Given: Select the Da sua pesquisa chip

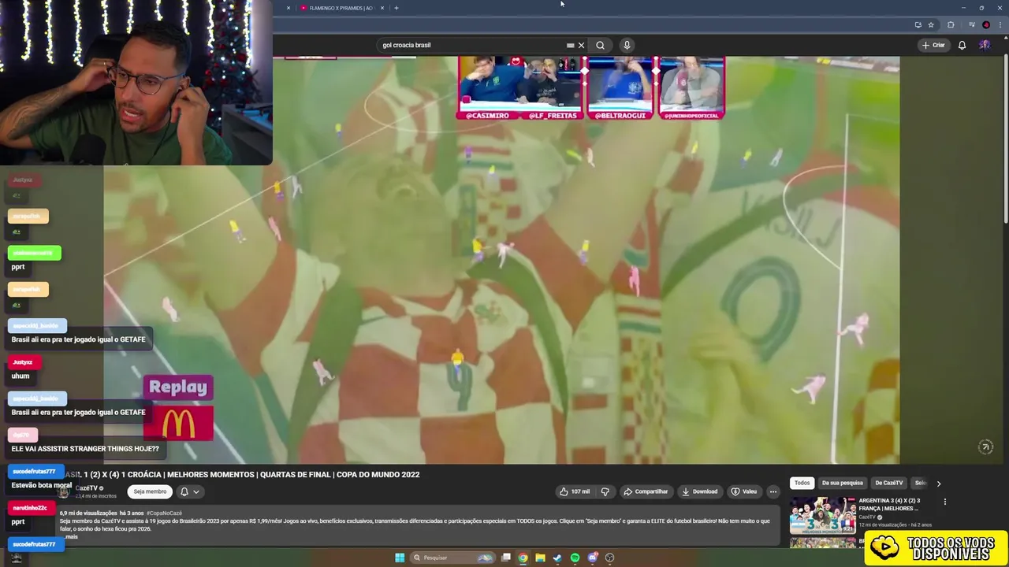Looking at the screenshot, I should tap(842, 483).
